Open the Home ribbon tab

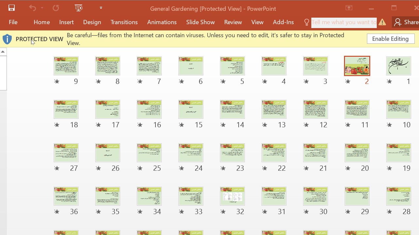point(42,22)
